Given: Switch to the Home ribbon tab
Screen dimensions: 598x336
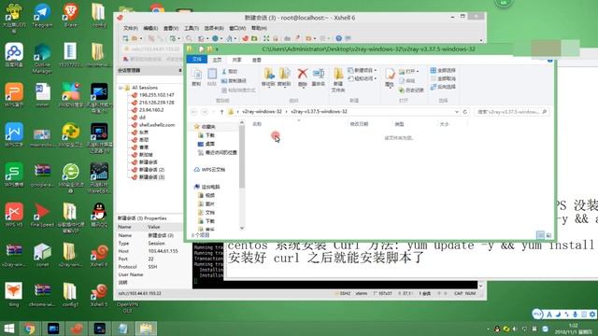Looking at the screenshot, I should click(x=217, y=60).
